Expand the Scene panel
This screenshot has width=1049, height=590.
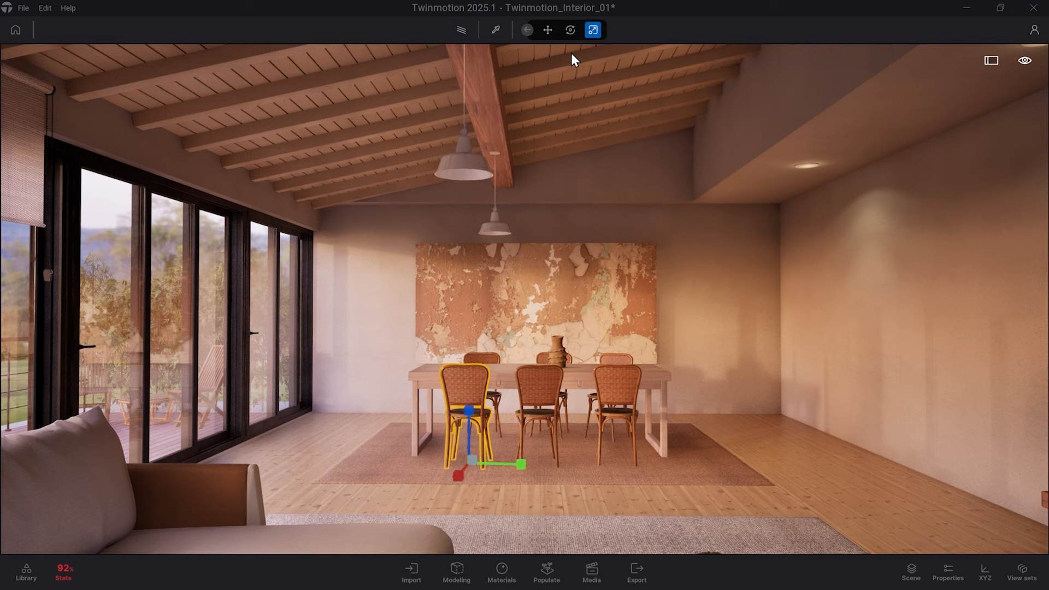[x=911, y=572]
